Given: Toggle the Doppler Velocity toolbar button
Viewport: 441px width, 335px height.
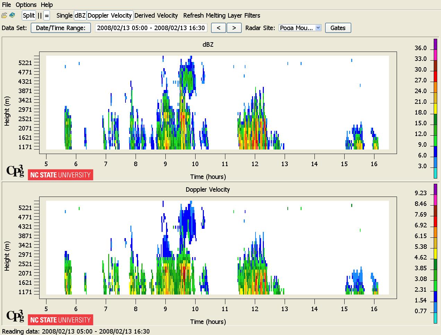Looking at the screenshot, I should (x=110, y=16).
